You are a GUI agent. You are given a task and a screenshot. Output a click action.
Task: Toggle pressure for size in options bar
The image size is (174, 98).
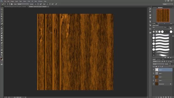[56, 4]
